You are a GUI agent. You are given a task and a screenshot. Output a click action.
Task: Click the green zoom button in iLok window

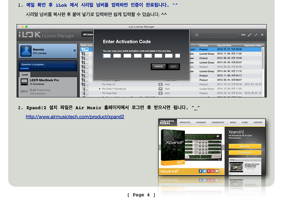27,27
